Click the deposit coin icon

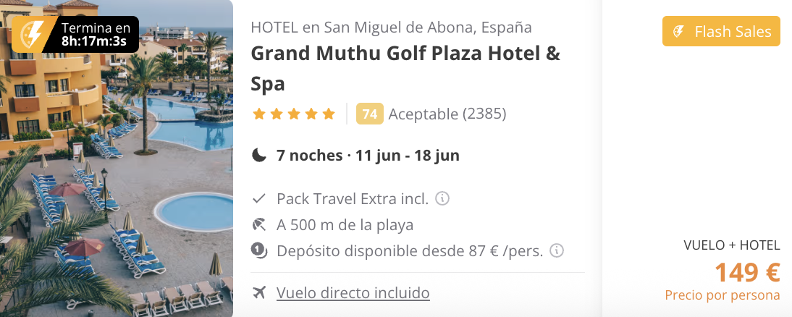(259, 250)
